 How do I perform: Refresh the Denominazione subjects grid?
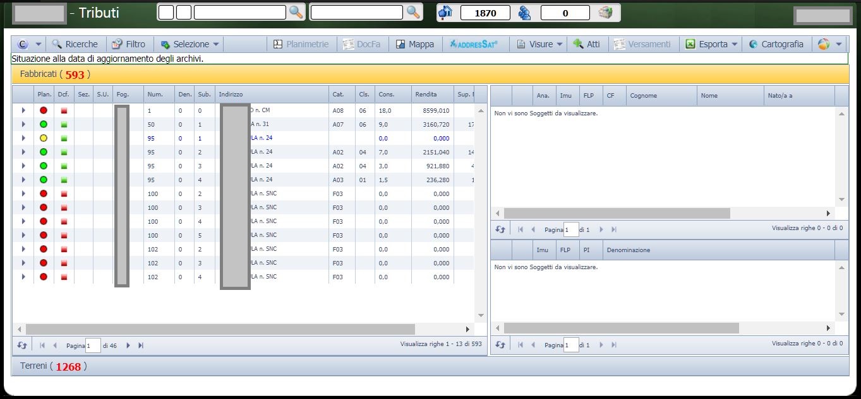pos(500,345)
